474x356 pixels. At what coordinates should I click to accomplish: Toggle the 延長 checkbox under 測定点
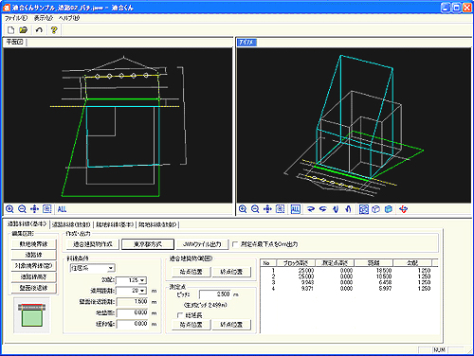coord(180,315)
